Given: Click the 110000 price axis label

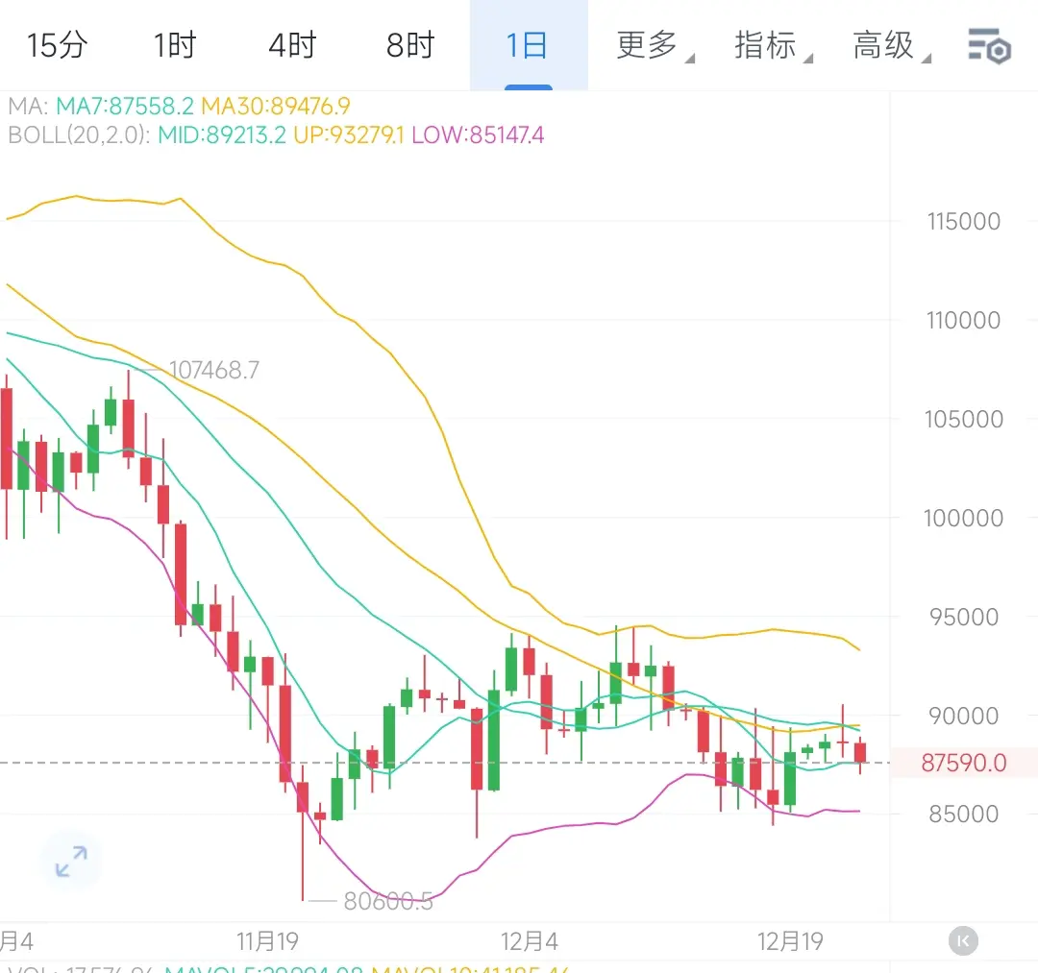Looking at the screenshot, I should 964,320.
